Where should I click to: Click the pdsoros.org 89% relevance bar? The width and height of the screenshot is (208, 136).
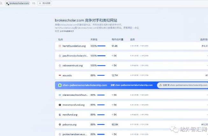click(101, 125)
